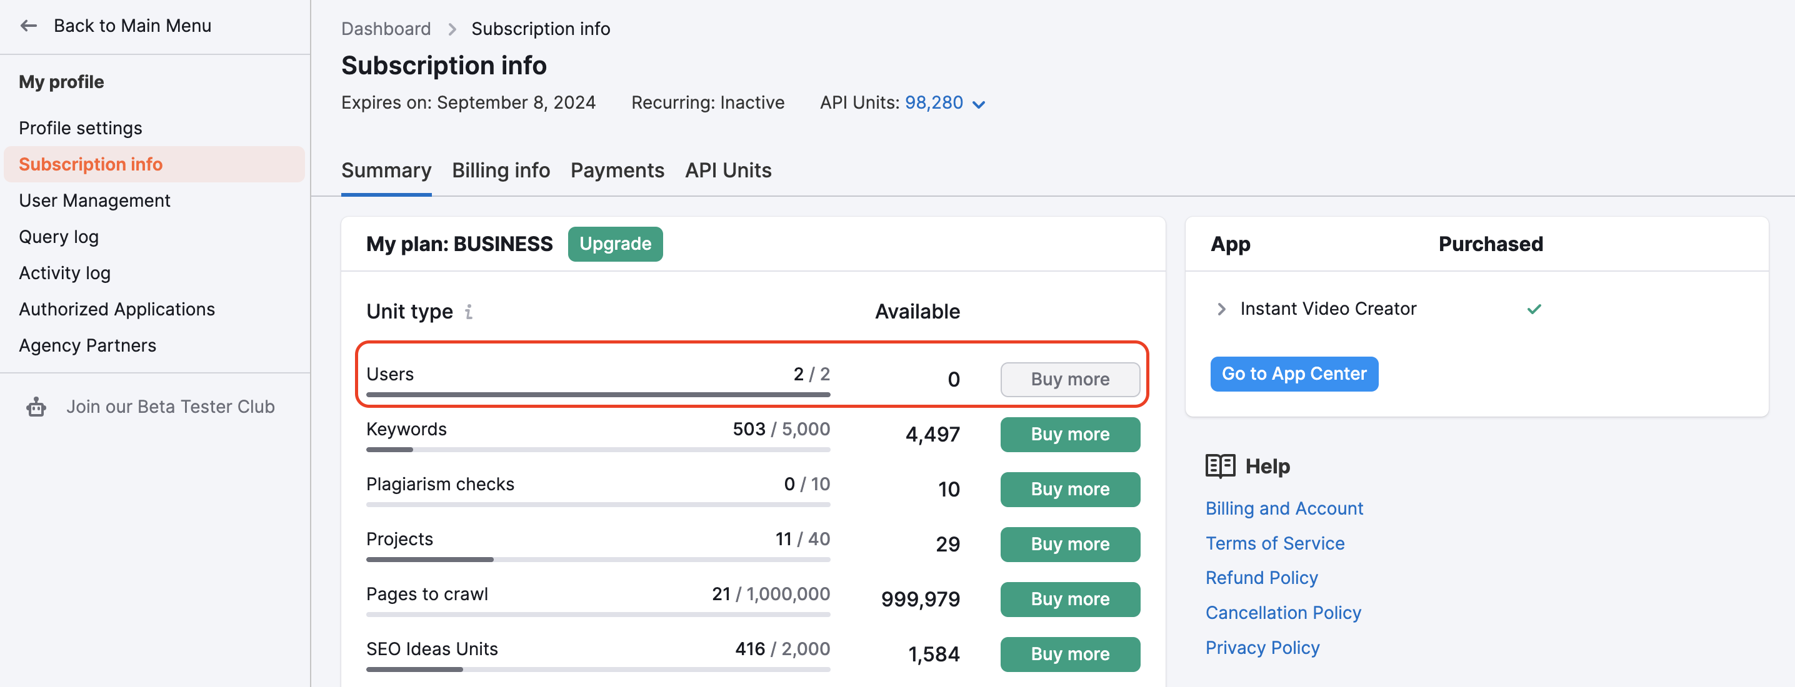Switch to the Billing info tab
The image size is (1795, 687).
501,171
